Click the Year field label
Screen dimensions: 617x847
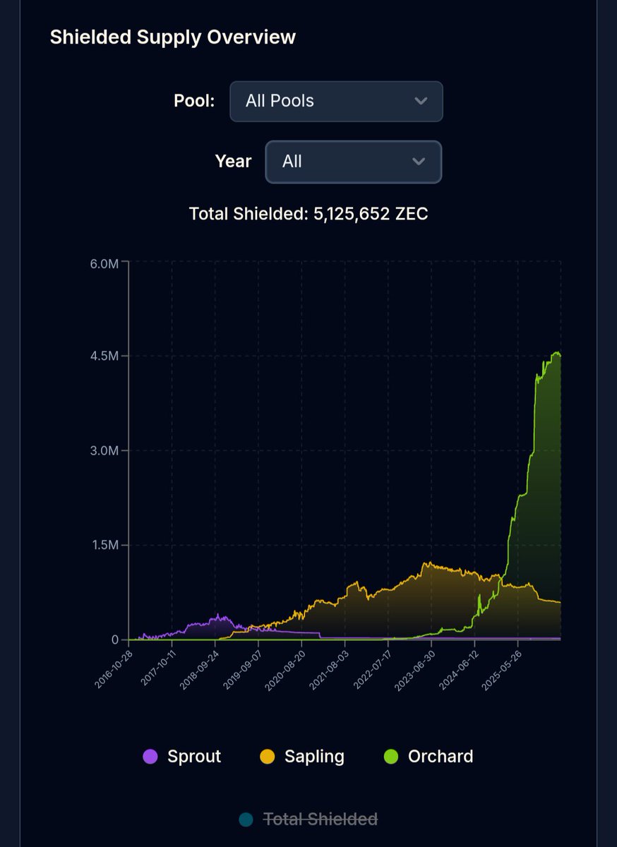pyautogui.click(x=233, y=162)
